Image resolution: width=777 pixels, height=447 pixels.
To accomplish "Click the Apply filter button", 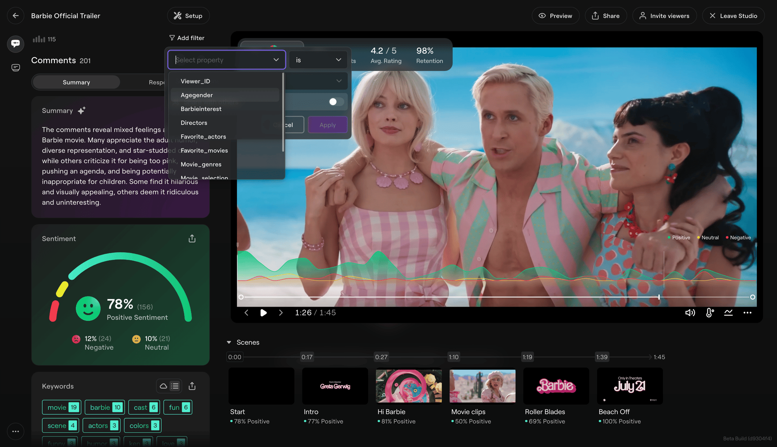I will pyautogui.click(x=328, y=125).
